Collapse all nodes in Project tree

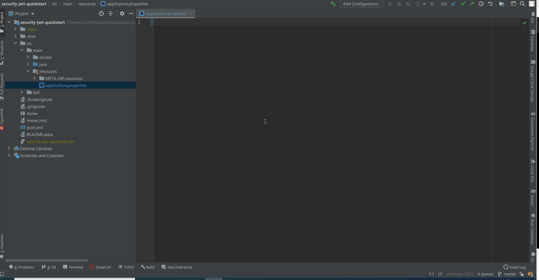111,13
